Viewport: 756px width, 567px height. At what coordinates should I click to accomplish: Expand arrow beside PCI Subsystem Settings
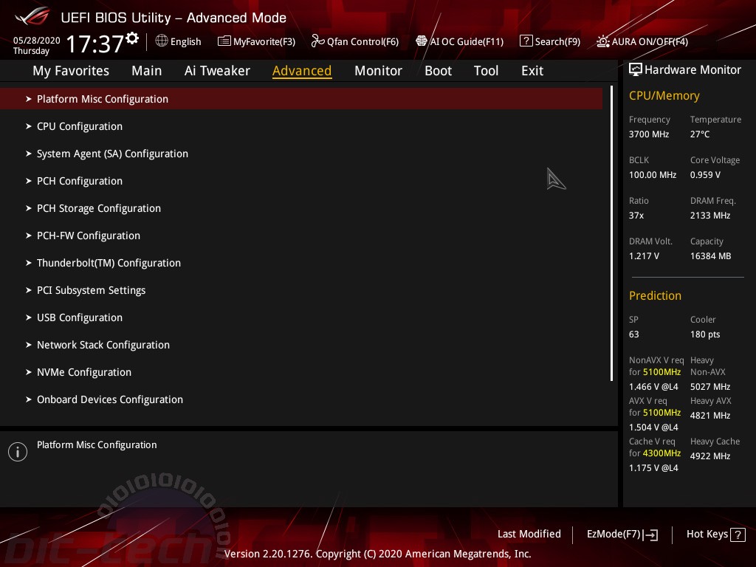point(29,290)
